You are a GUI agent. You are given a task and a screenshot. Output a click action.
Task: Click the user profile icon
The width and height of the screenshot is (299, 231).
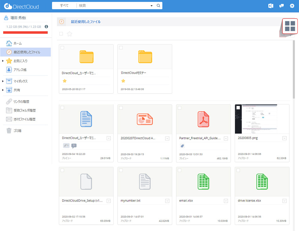(x=6, y=18)
